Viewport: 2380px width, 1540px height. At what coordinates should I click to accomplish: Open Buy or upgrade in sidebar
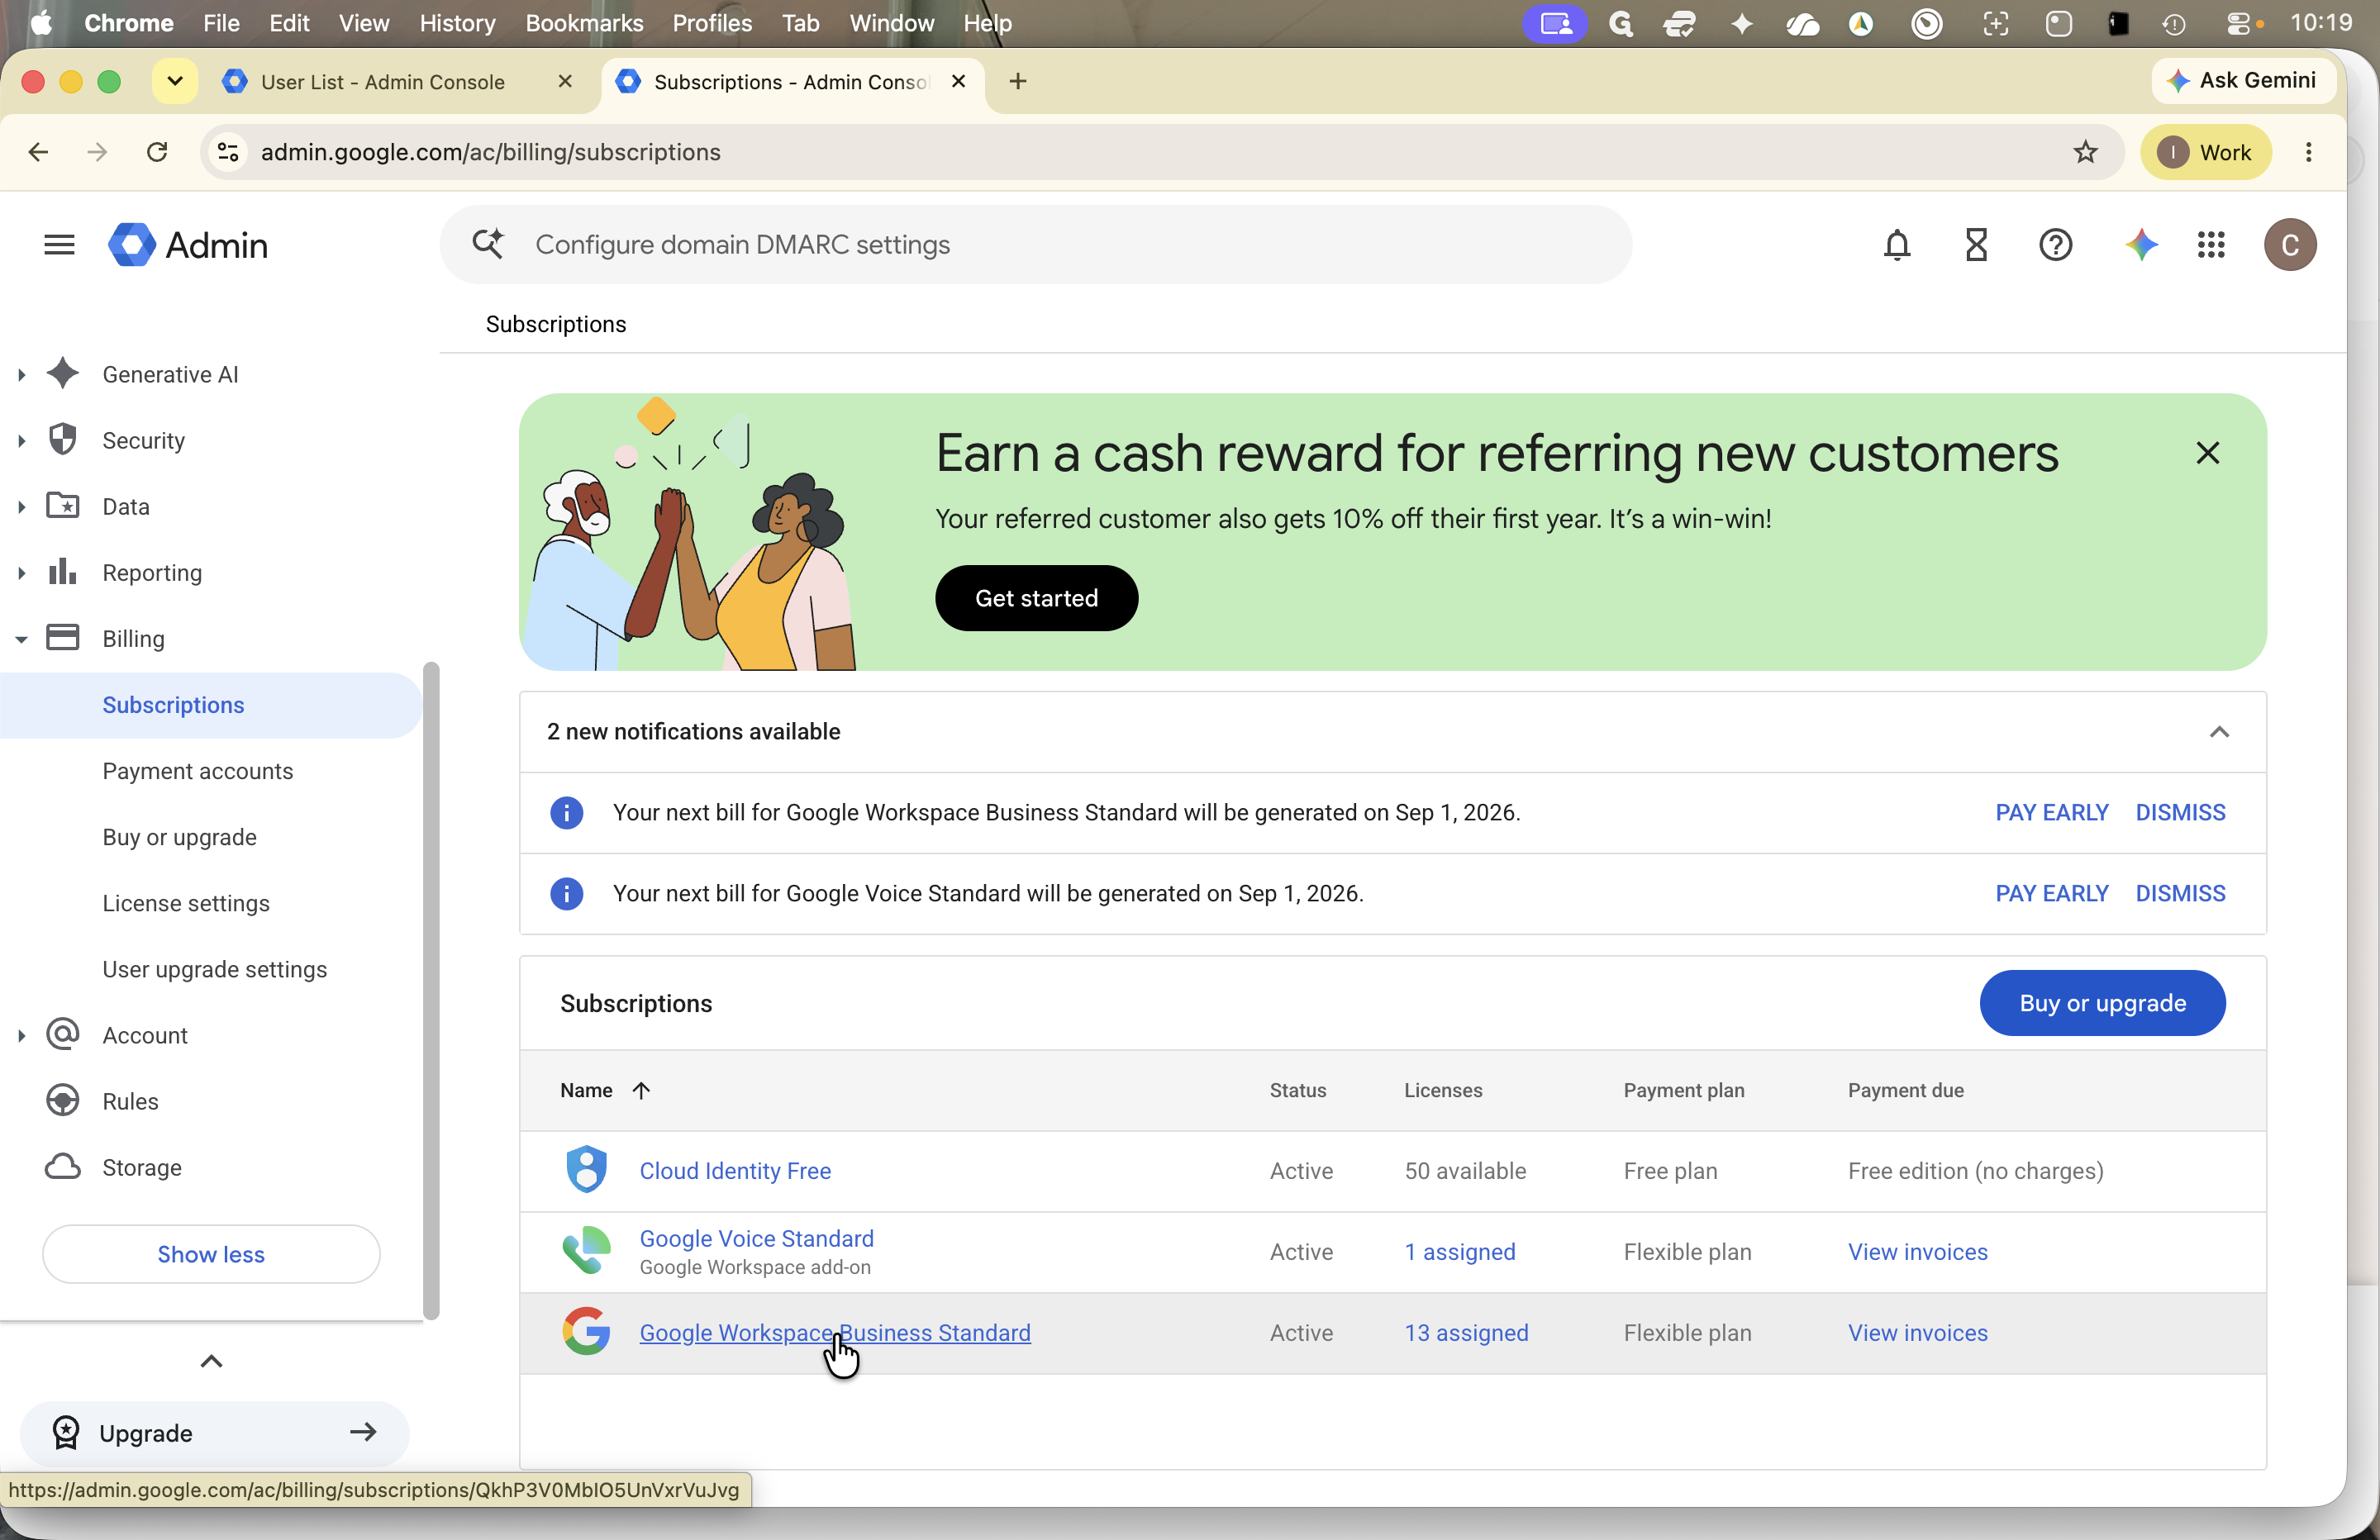pos(180,837)
